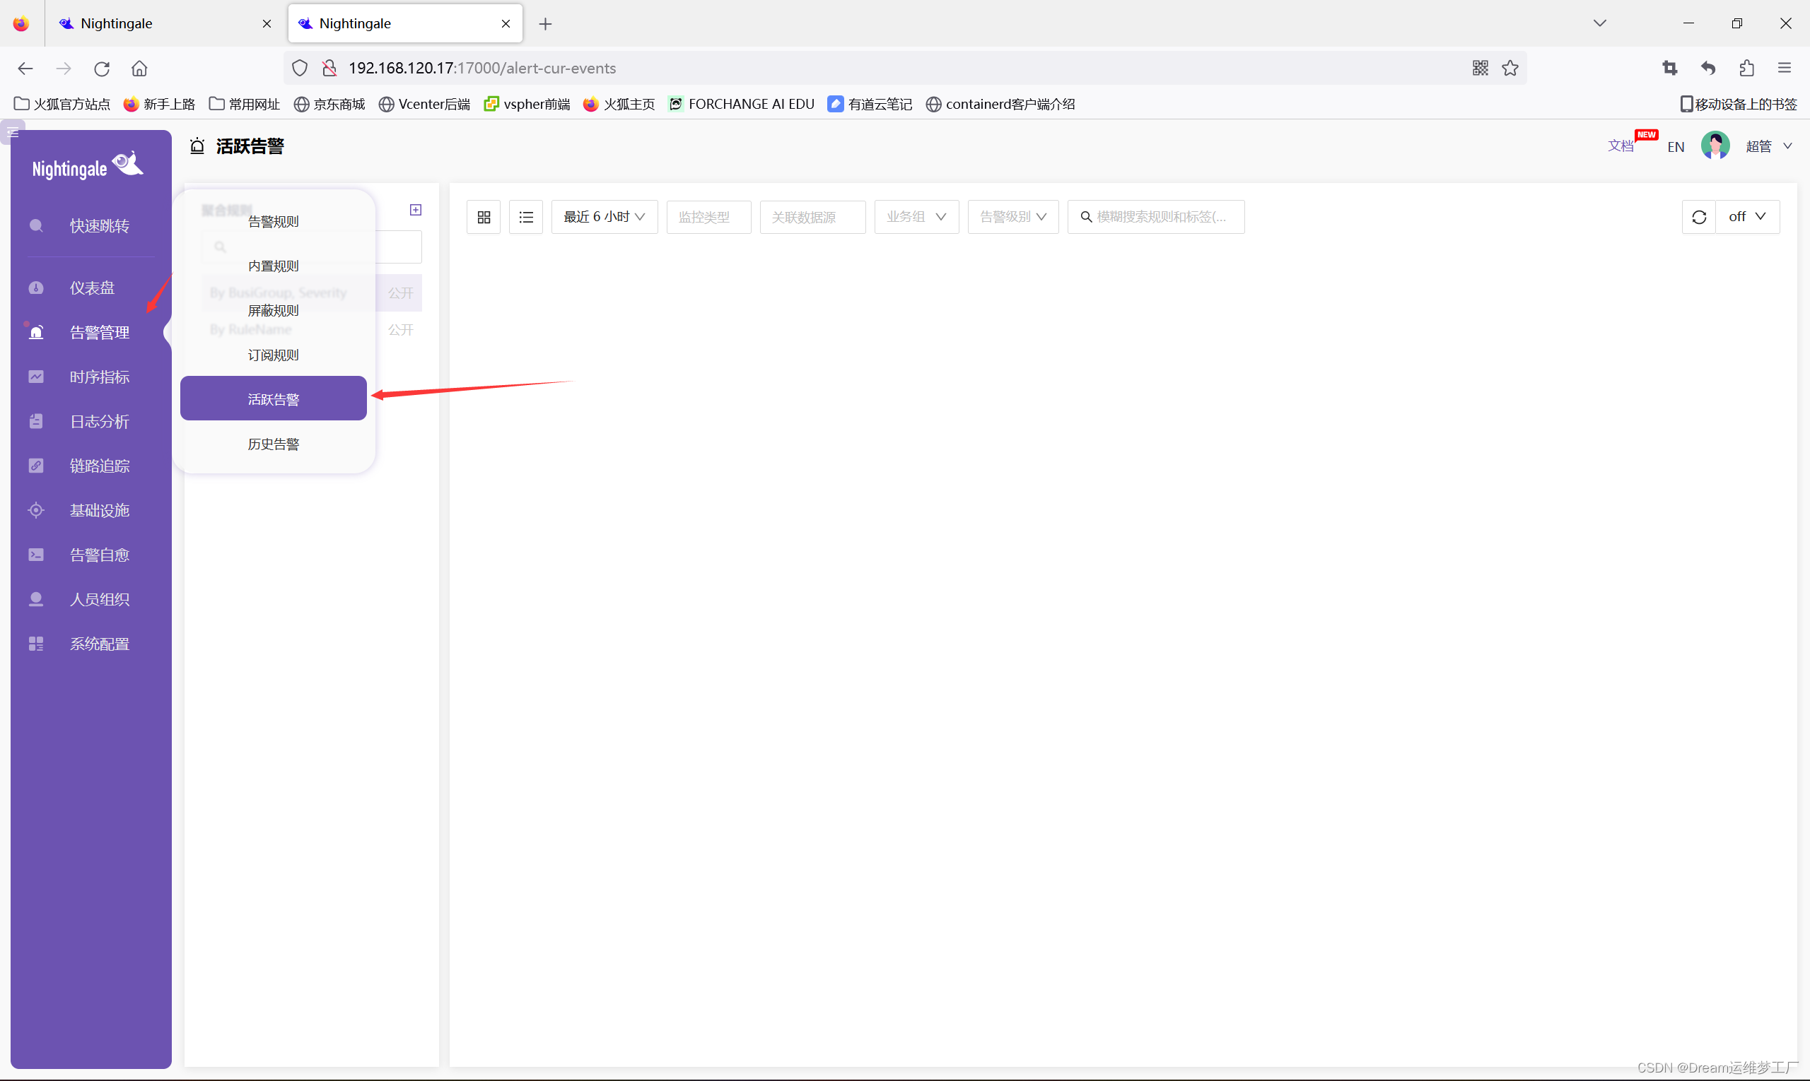Image resolution: width=1810 pixels, height=1081 pixels.
Task: Click the user avatar icon
Action: click(1715, 146)
